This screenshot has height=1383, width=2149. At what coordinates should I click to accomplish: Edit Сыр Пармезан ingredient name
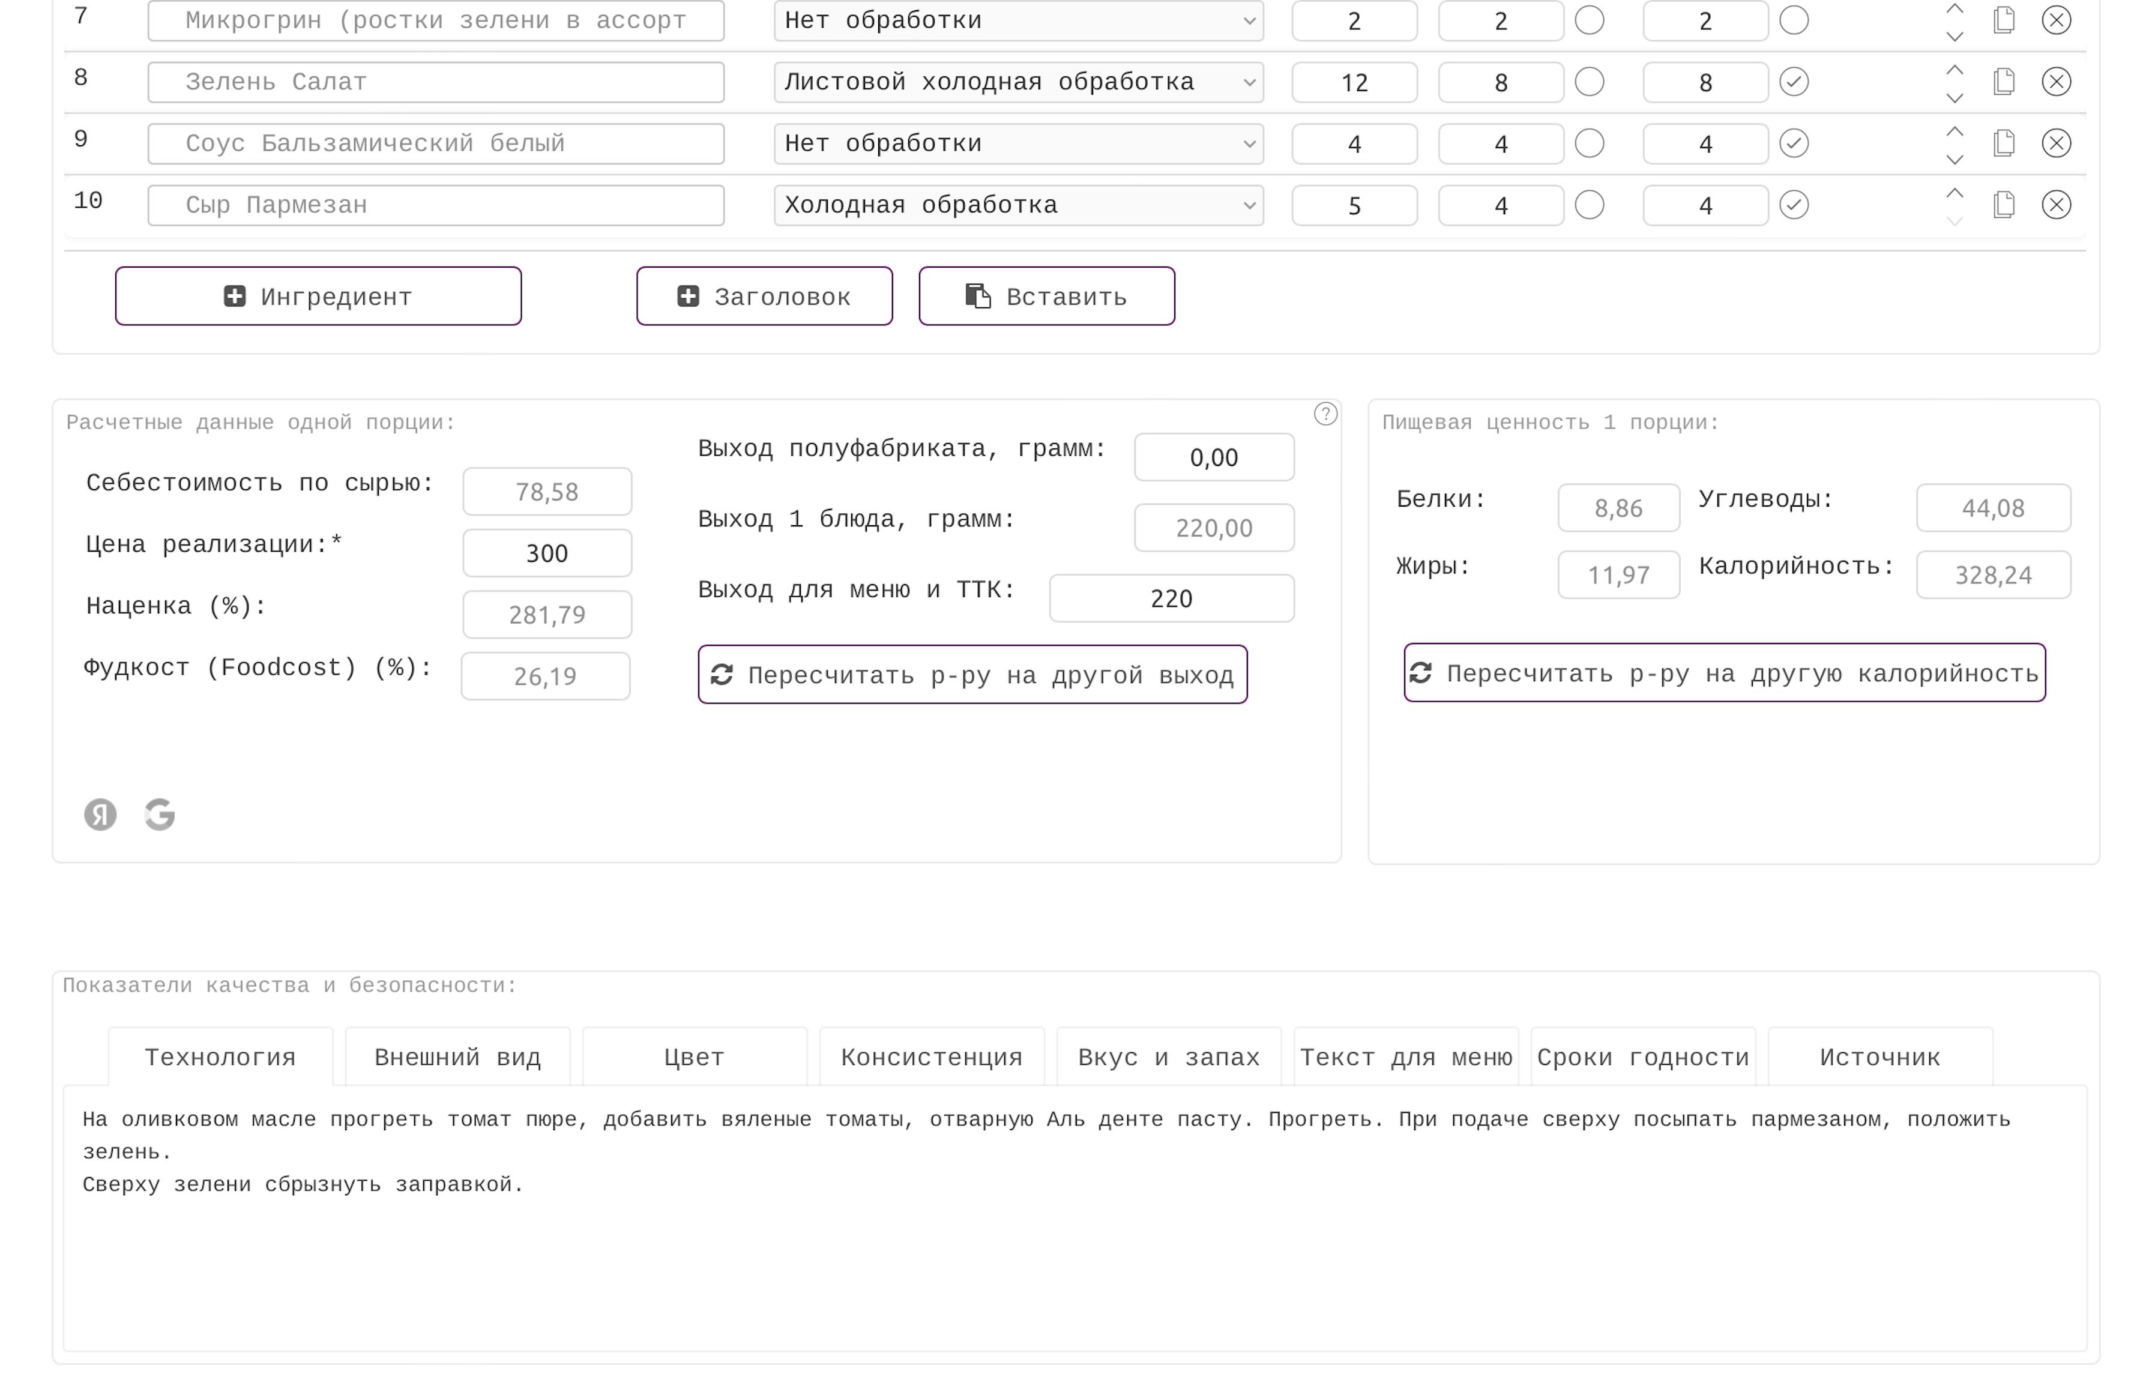(436, 205)
